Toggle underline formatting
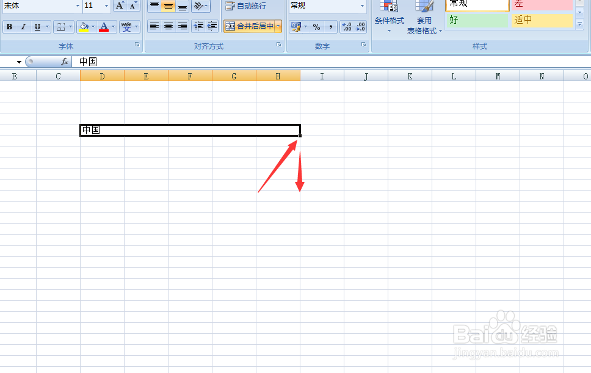The width and height of the screenshot is (591, 373). pos(37,27)
